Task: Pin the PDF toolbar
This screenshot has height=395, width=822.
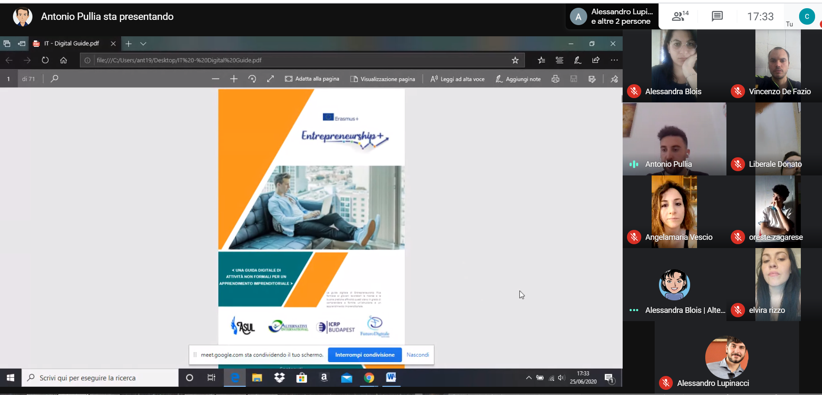Action: 614,79
